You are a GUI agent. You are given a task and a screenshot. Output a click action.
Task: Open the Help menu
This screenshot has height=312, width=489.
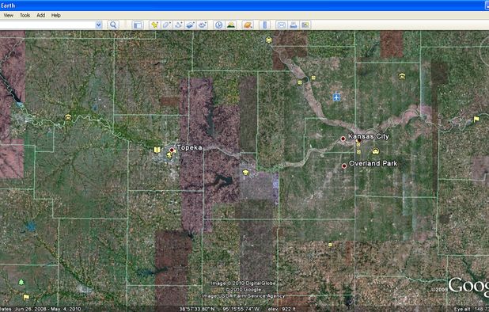pos(56,15)
